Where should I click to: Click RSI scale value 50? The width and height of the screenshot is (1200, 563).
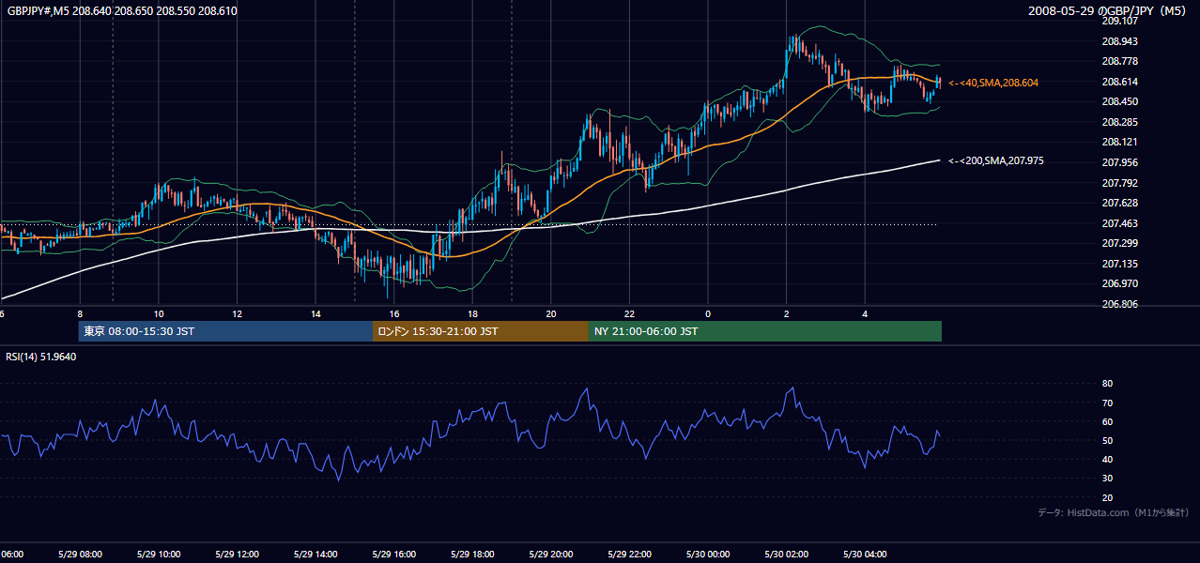click(1108, 440)
